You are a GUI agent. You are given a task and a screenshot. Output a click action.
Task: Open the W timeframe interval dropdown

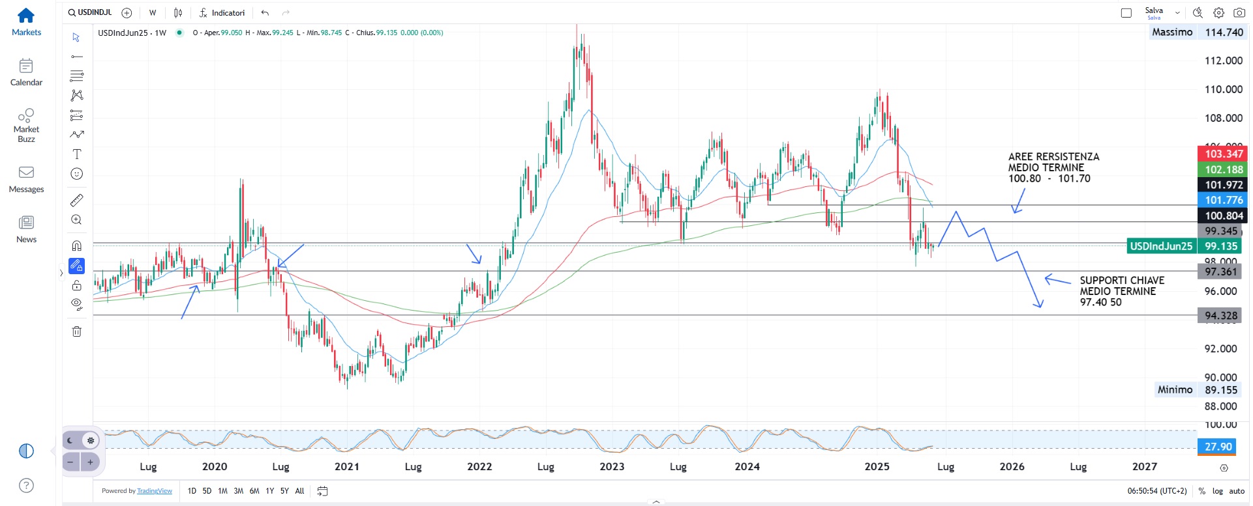tap(153, 12)
